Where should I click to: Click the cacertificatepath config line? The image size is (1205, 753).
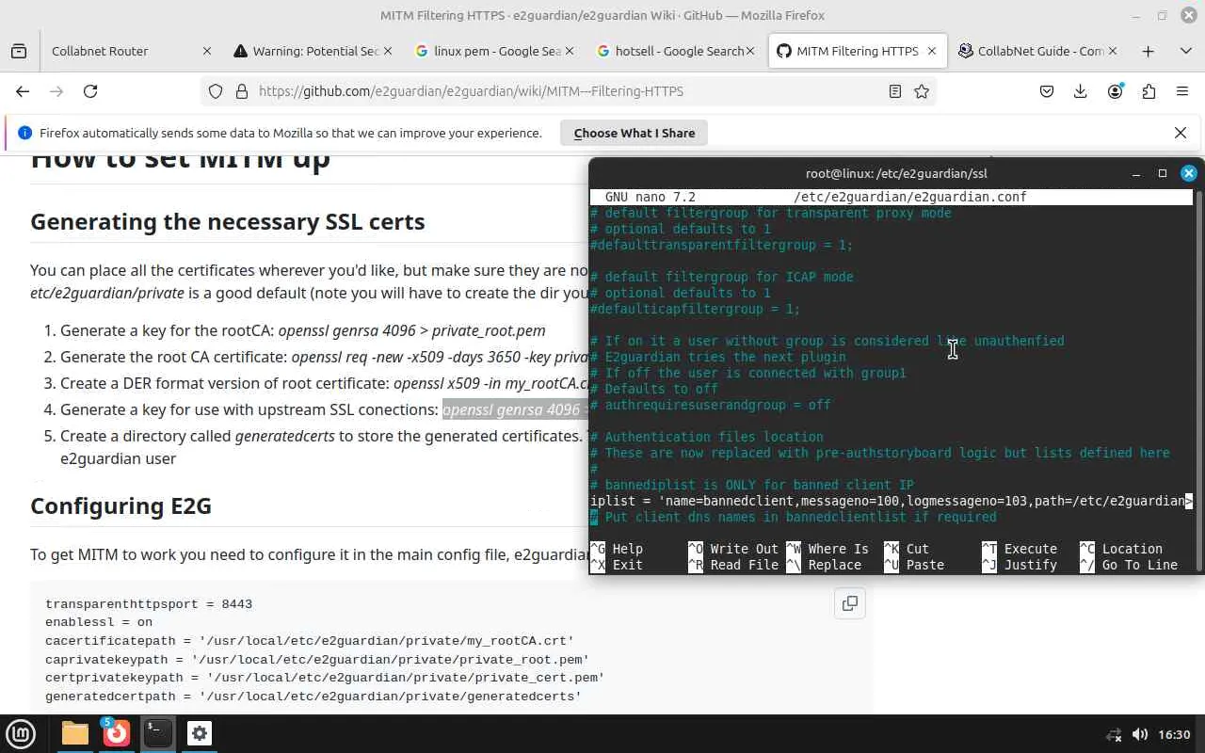click(x=310, y=641)
